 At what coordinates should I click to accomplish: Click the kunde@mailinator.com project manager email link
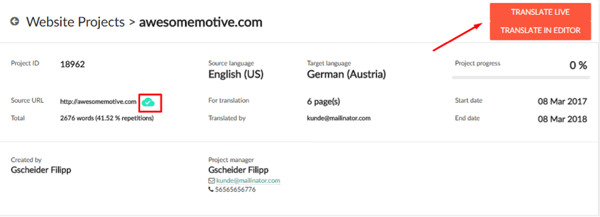[248, 180]
